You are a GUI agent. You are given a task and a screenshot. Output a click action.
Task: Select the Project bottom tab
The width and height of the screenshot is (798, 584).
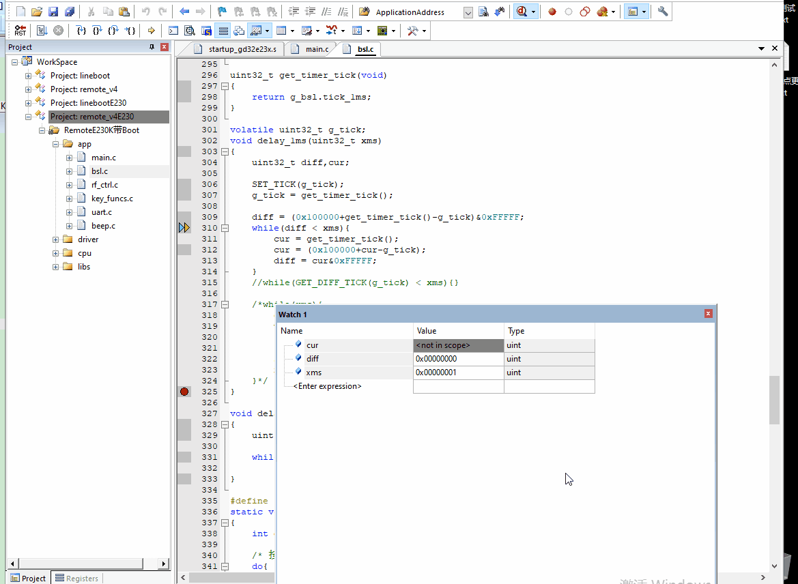(29, 579)
